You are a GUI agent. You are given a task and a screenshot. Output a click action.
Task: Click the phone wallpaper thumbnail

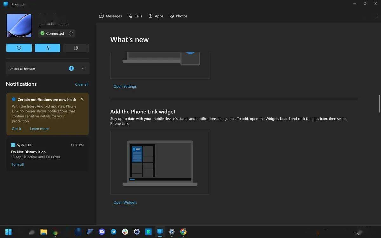tap(19, 25)
